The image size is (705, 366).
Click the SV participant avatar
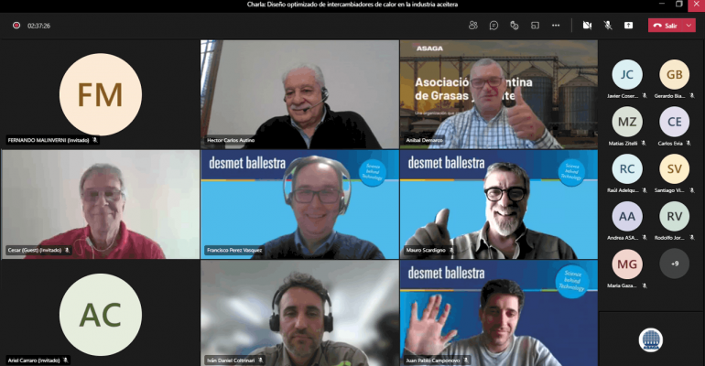[674, 169]
